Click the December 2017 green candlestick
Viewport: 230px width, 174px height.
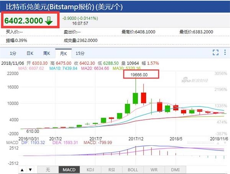coord(135,98)
